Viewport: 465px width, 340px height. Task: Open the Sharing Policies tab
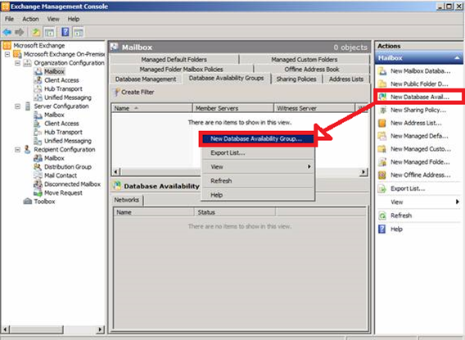coord(296,79)
